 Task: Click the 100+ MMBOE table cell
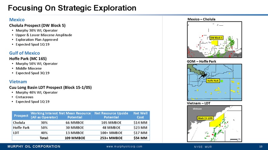111,133
